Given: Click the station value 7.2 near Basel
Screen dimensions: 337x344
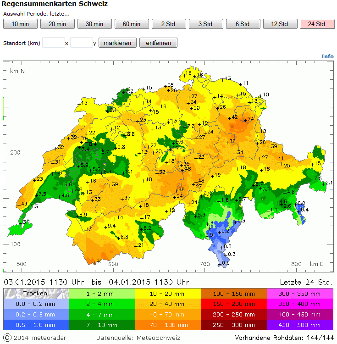Looking at the screenshot, I should (x=129, y=91).
